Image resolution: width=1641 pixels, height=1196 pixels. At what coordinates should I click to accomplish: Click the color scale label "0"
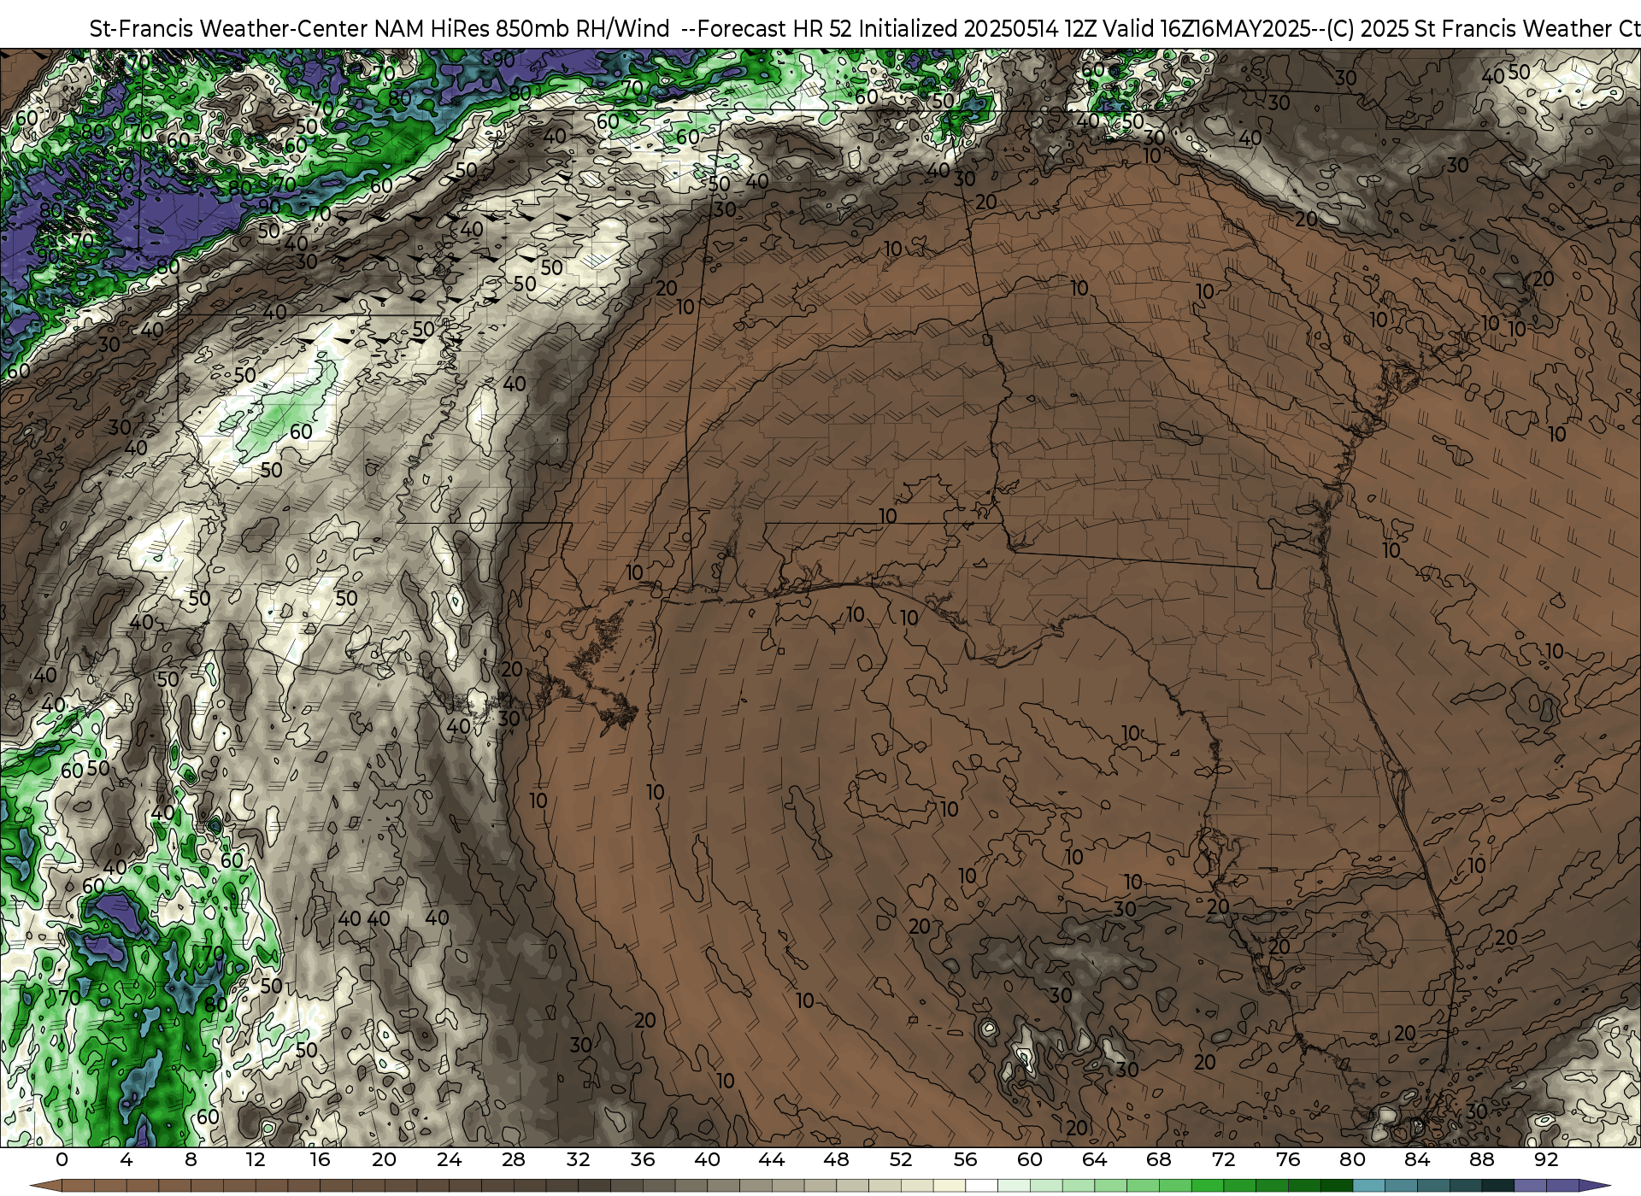click(62, 1159)
